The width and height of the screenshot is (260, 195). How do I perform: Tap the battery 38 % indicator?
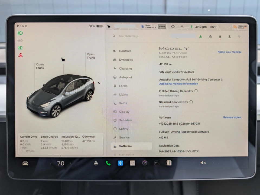[96, 26]
